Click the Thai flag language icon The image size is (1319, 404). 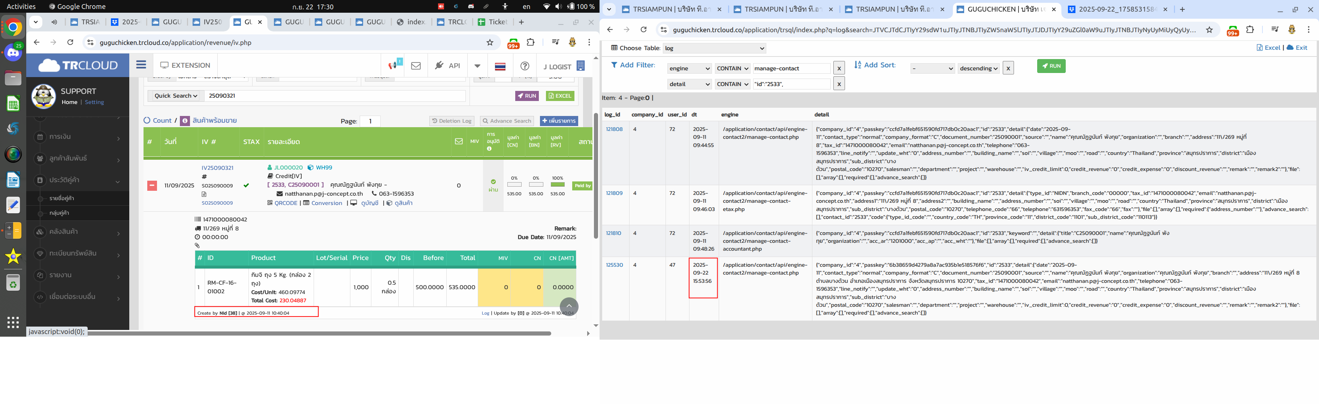coord(500,66)
